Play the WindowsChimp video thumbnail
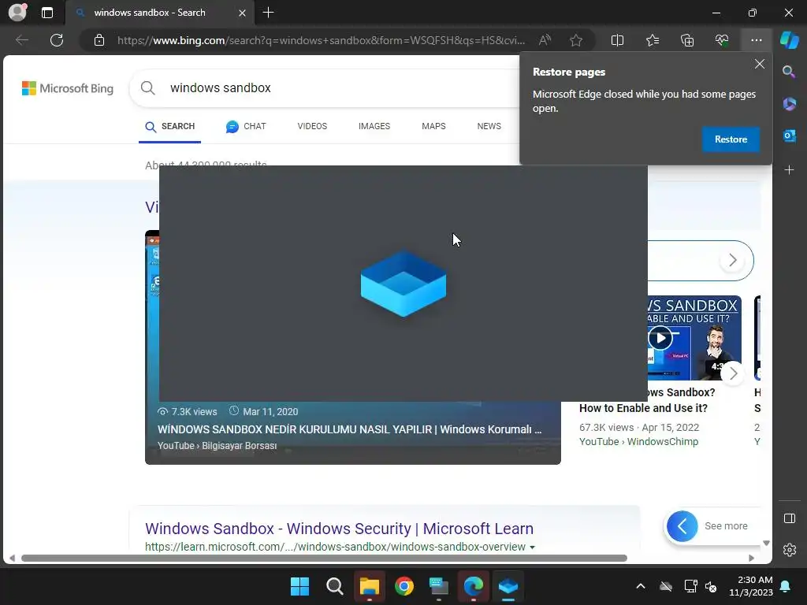Image resolution: width=807 pixels, height=605 pixels. [x=660, y=339]
